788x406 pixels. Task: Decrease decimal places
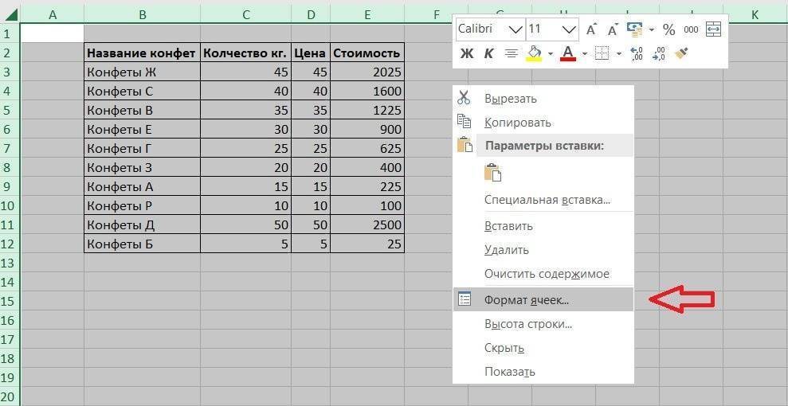tap(659, 53)
